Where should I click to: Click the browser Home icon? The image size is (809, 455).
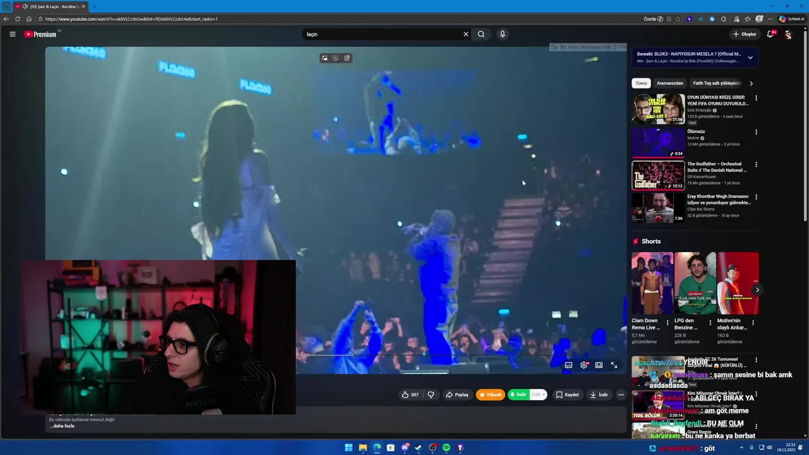[x=29, y=19]
